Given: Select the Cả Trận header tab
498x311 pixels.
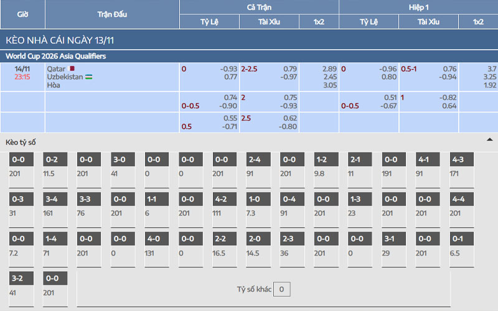Looking at the screenshot, I should click(x=259, y=7).
